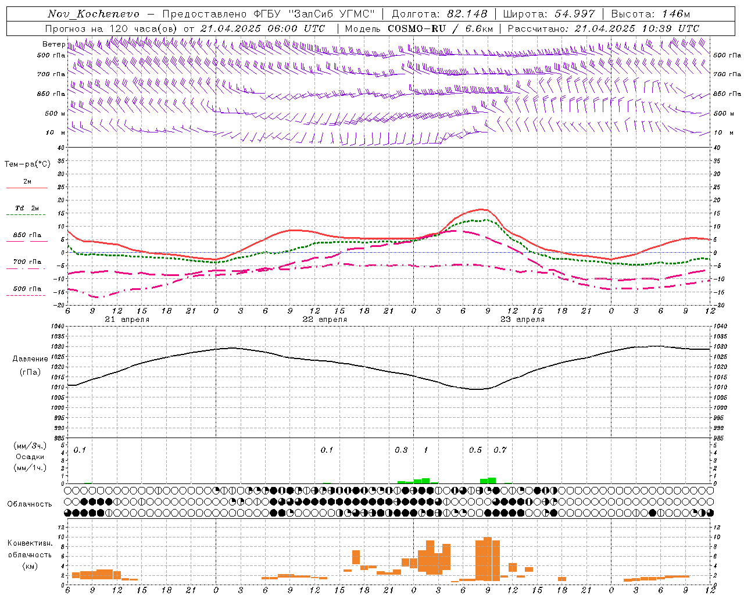Click 'Прогноз на 120 часа(ов)' forecast text
The width and height of the screenshot is (744, 595).
click(x=112, y=28)
